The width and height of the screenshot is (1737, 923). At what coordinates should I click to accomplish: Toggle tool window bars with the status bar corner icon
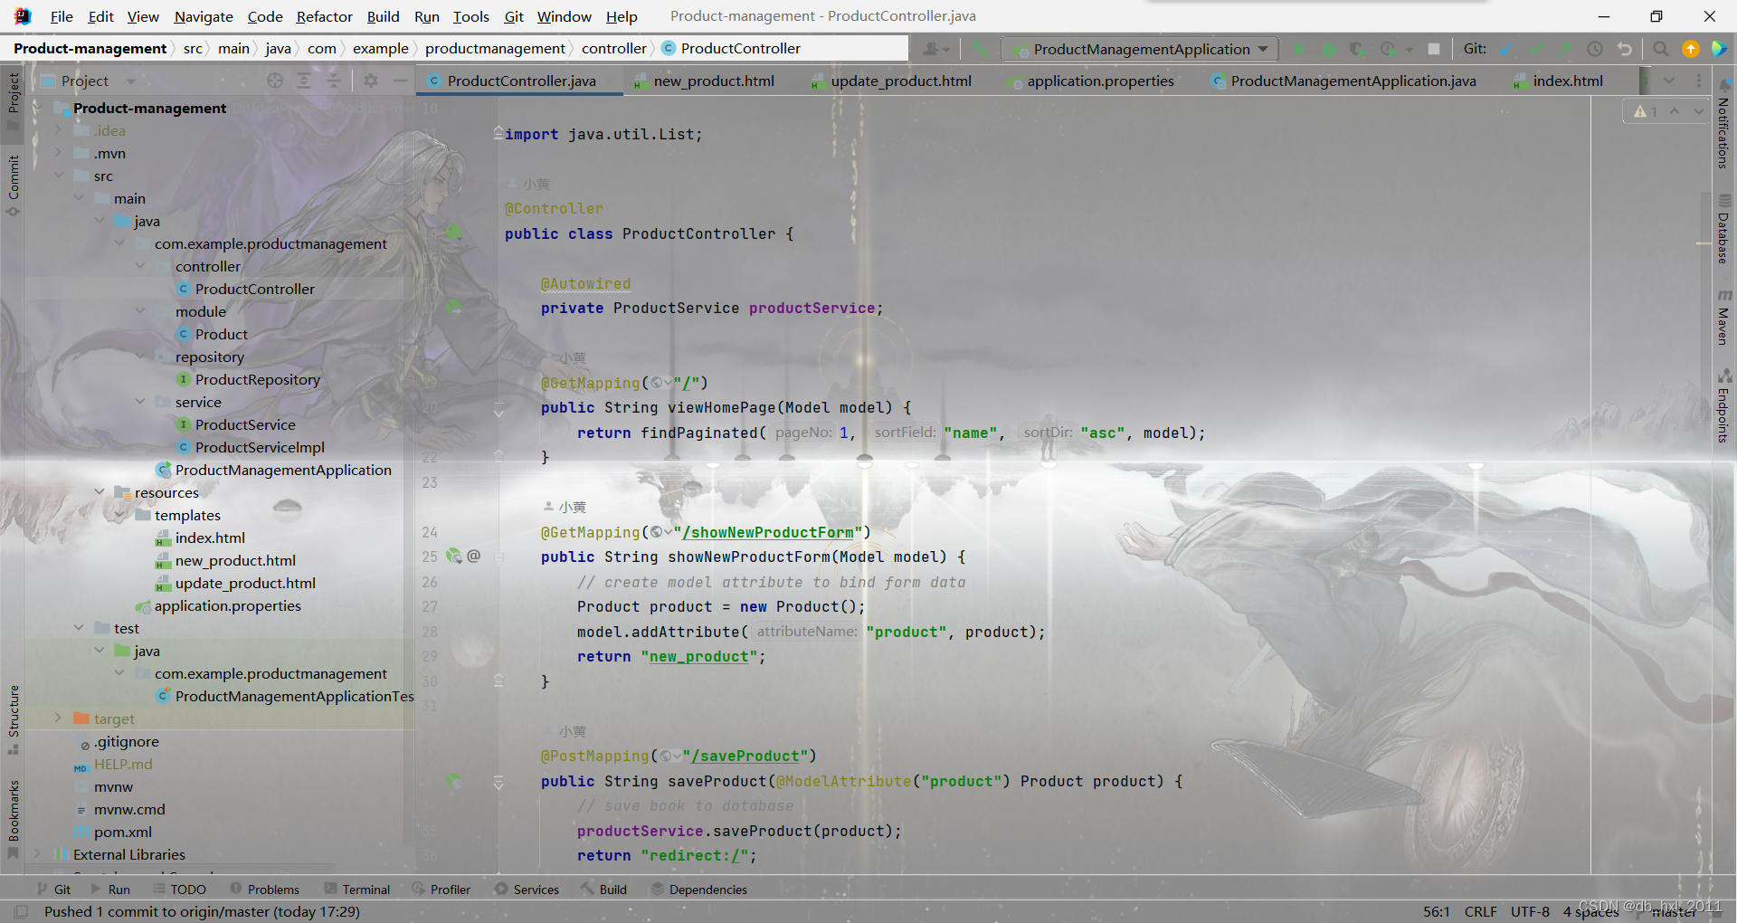(x=22, y=911)
